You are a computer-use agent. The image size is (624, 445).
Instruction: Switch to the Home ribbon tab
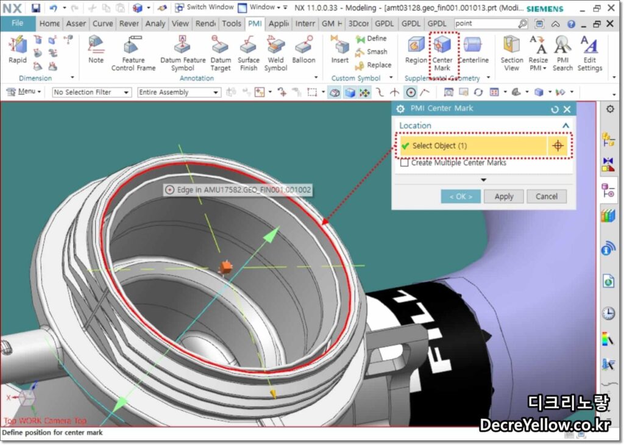(49, 24)
